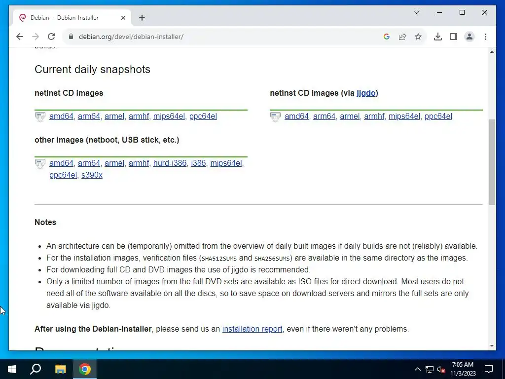
Task: Select the Debian -- Debian-Installer tab
Action: point(72,18)
